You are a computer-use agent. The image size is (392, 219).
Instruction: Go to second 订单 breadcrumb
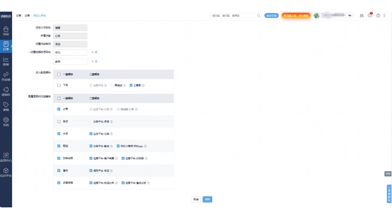click(27, 15)
